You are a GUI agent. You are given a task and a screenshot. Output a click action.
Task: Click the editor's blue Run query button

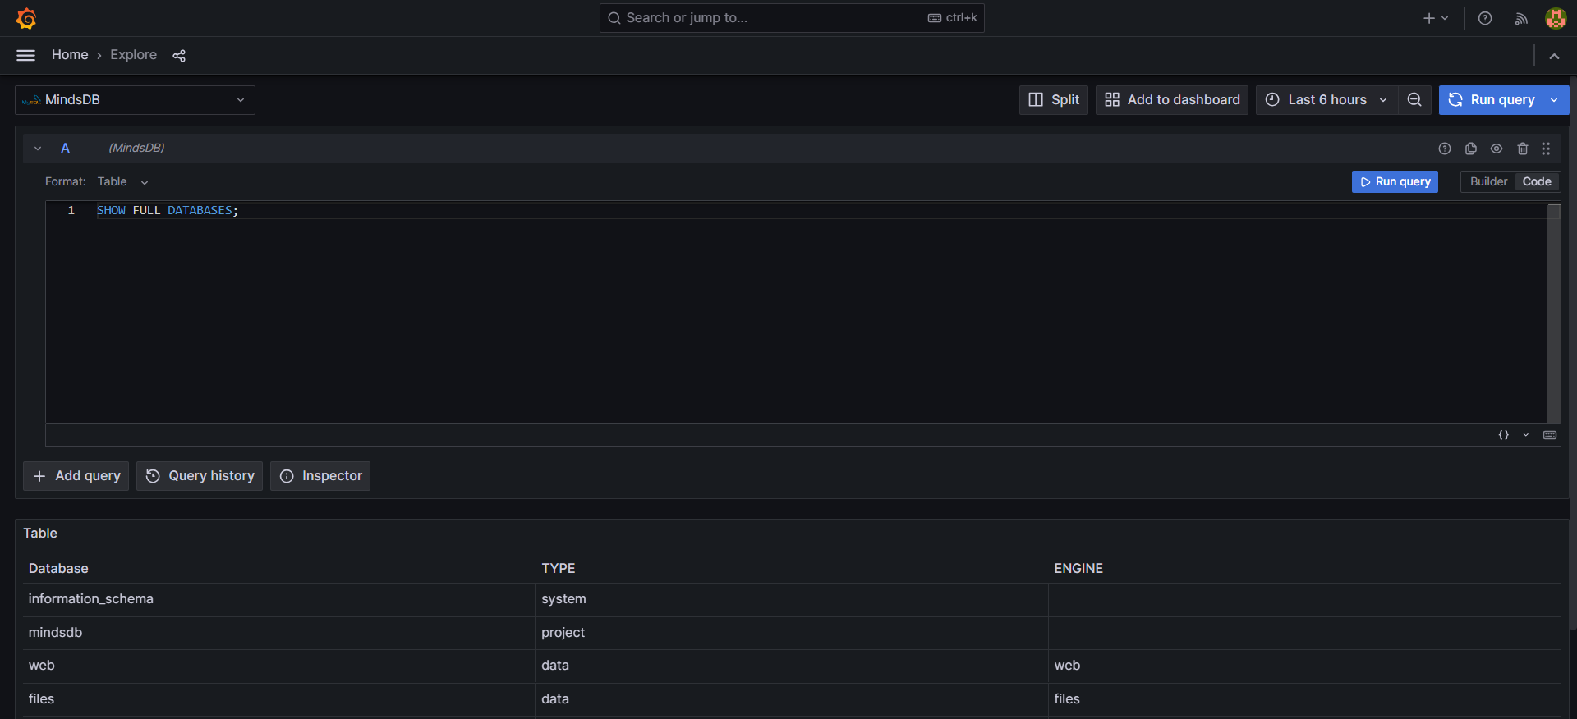pos(1395,181)
